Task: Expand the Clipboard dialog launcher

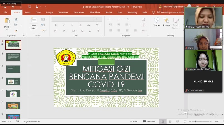Action: pos(24,36)
